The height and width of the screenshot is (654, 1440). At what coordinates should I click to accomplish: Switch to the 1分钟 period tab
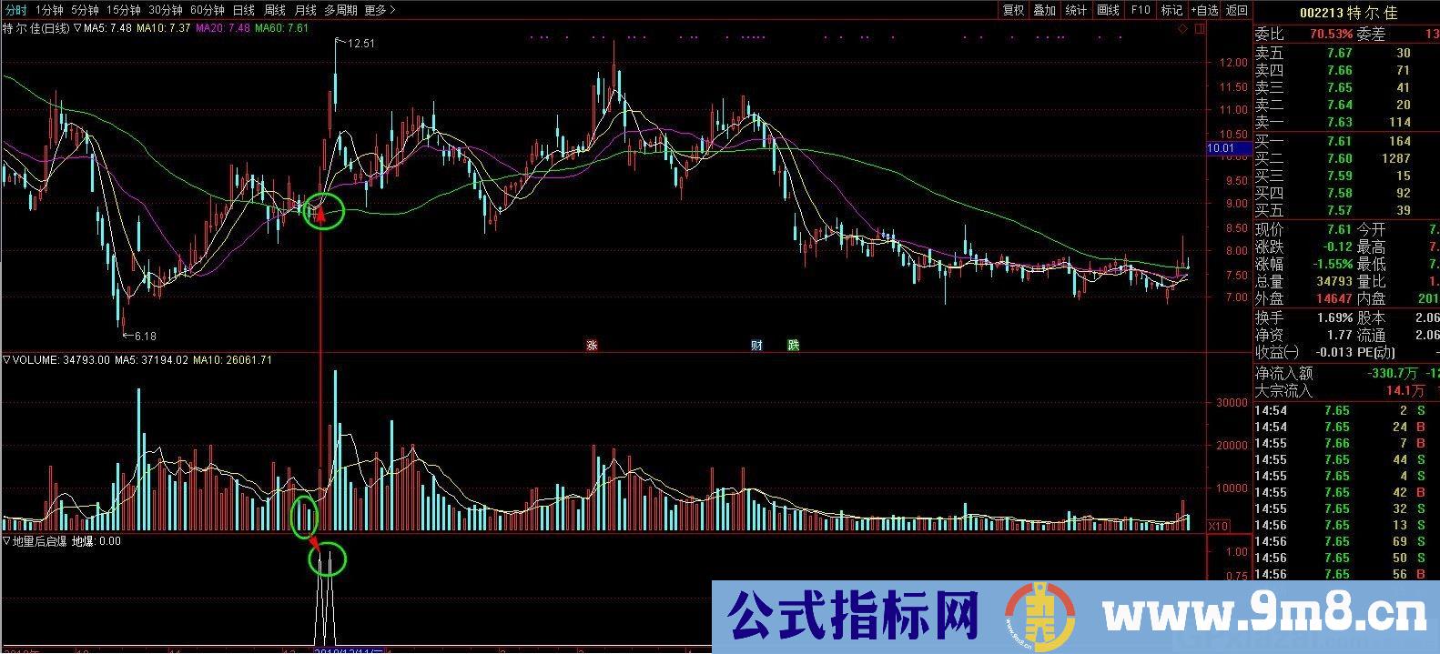click(x=49, y=10)
